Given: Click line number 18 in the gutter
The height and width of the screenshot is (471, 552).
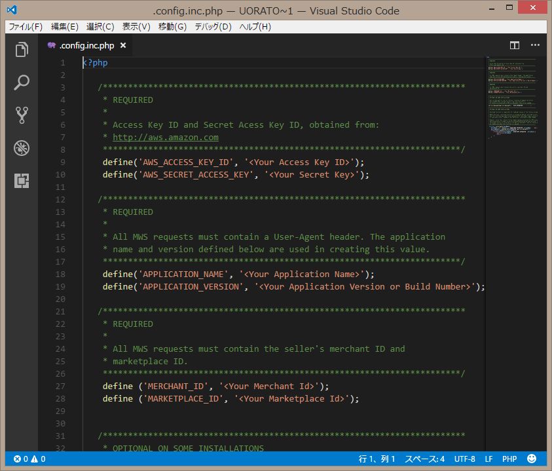Looking at the screenshot, I should tap(60, 274).
